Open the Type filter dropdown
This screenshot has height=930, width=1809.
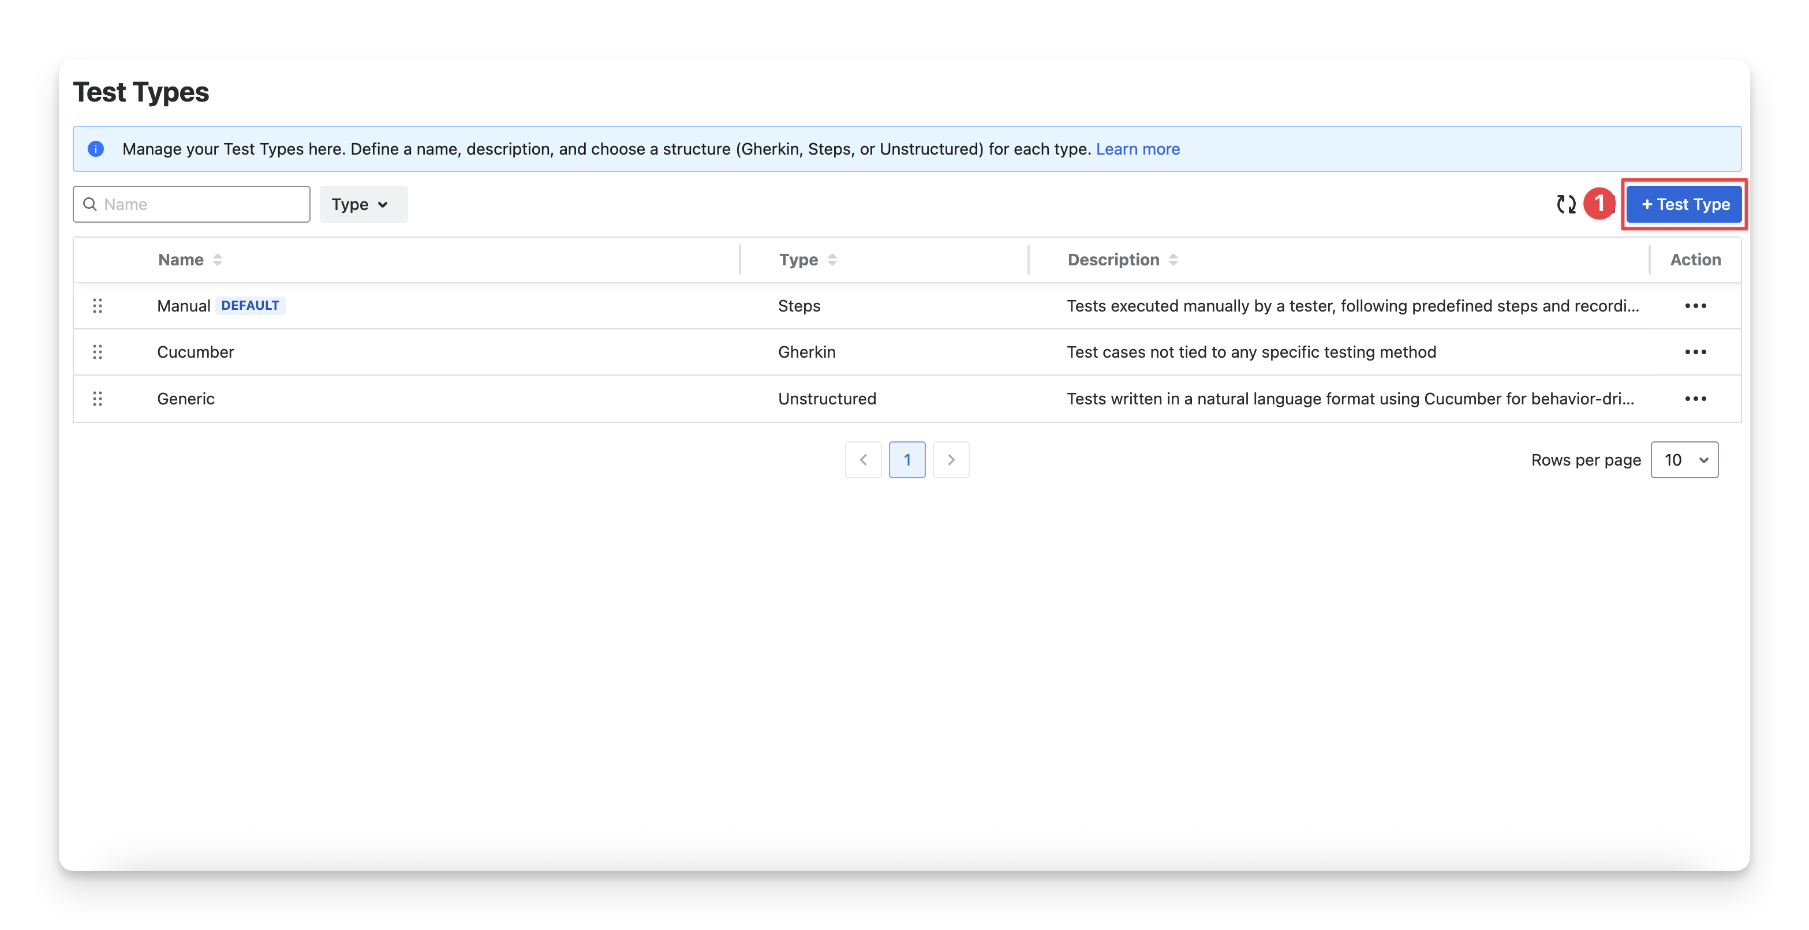point(363,204)
